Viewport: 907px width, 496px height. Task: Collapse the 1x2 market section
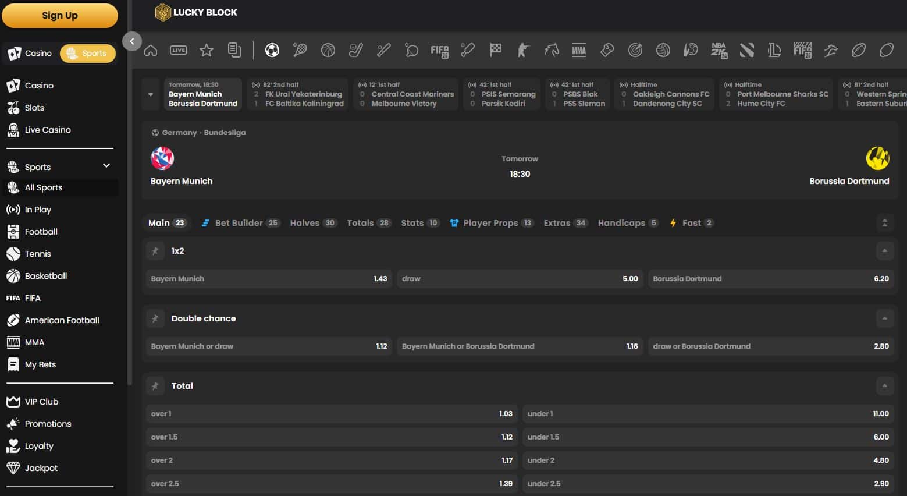885,251
